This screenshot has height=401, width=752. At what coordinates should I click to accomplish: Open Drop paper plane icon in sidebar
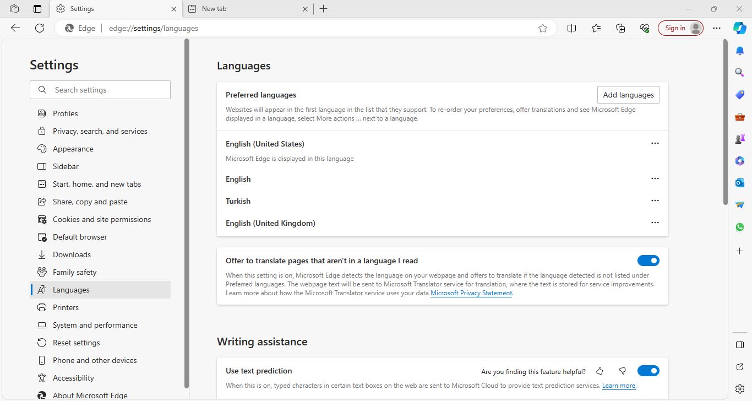(x=740, y=204)
